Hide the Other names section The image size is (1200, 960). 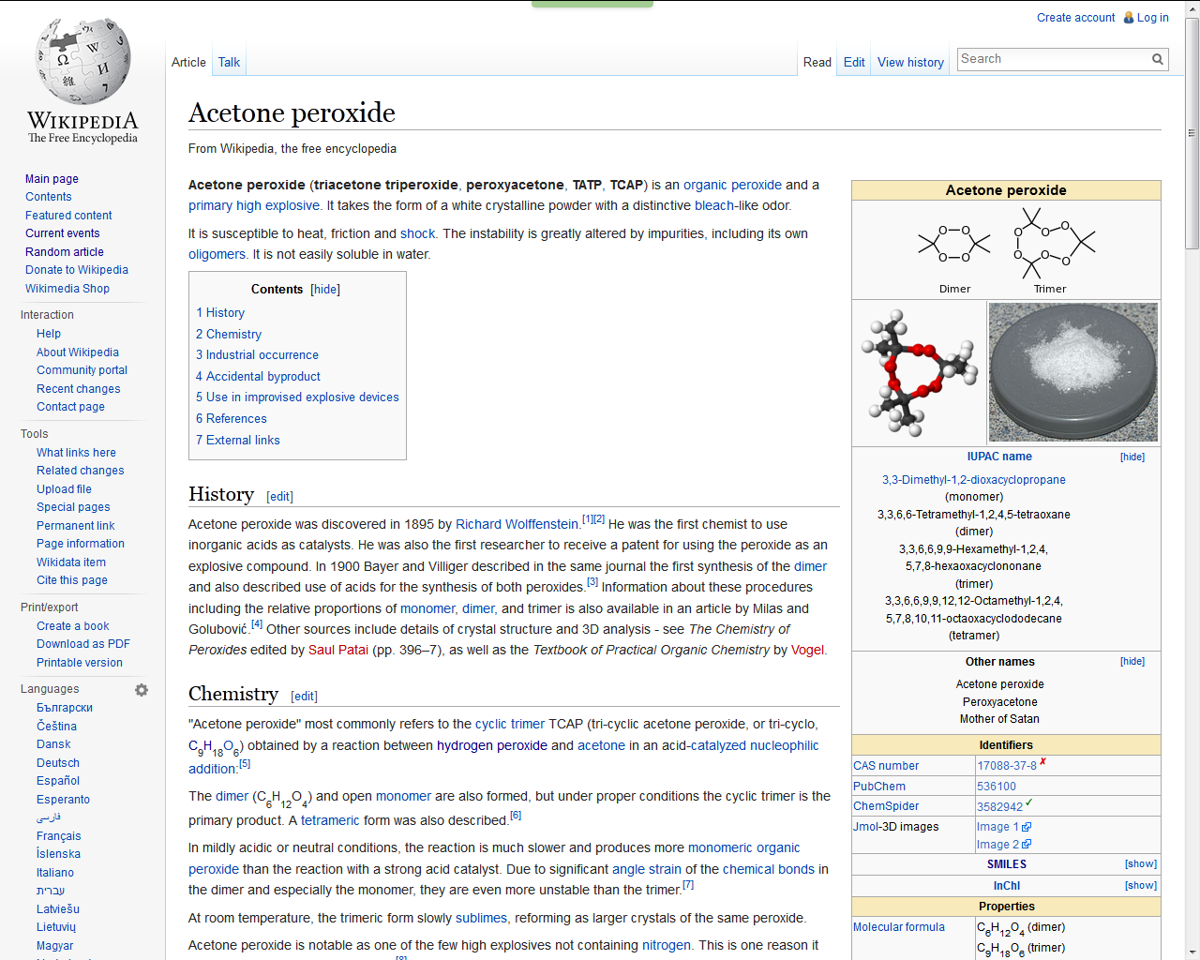pyautogui.click(x=1132, y=662)
